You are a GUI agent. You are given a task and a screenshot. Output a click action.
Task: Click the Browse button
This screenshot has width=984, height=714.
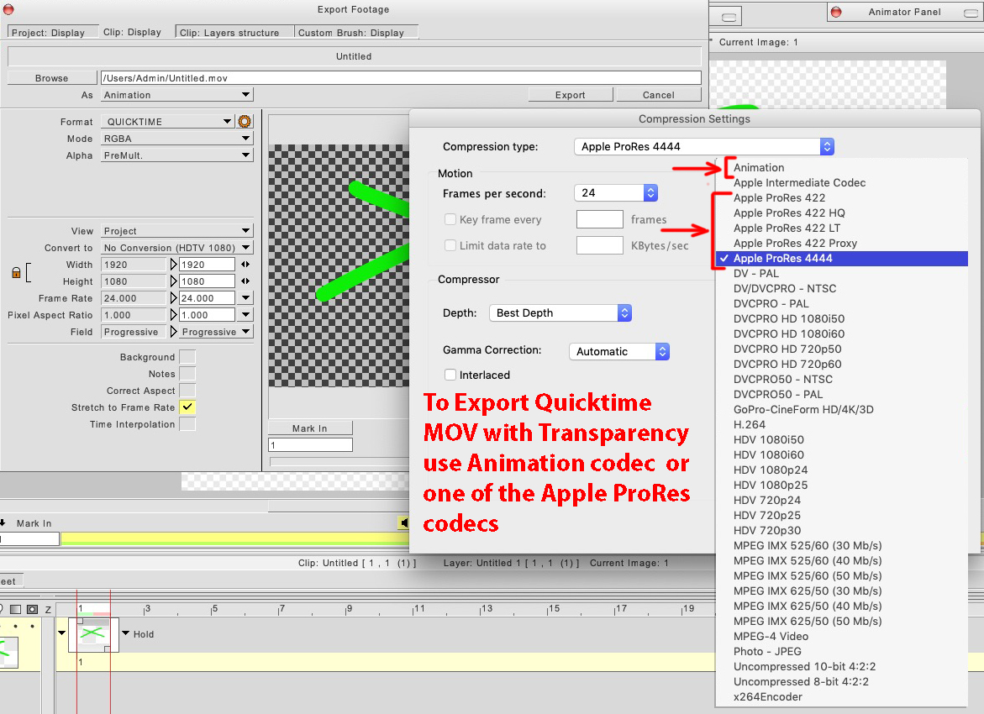52,78
